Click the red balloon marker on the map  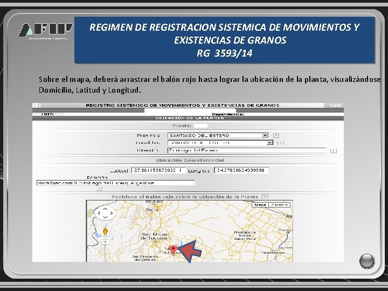point(174,248)
